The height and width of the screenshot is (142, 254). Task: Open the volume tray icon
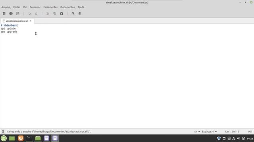pyautogui.click(x=239, y=138)
